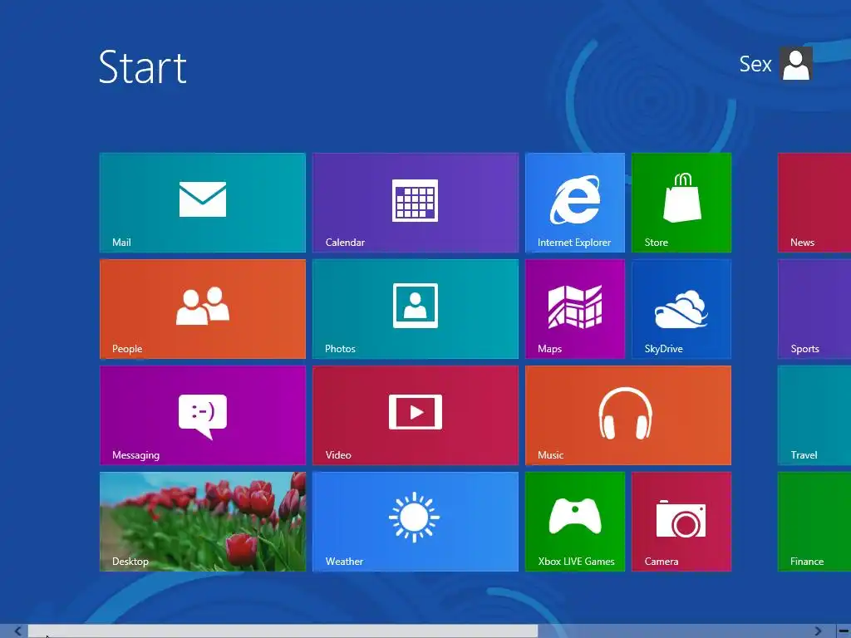Open the People tile

(203, 309)
